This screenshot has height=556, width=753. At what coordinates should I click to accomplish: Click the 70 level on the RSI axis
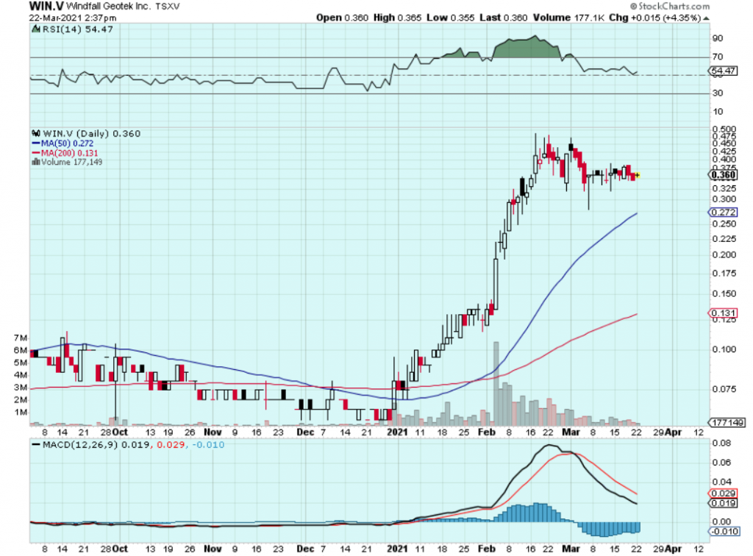pos(718,57)
